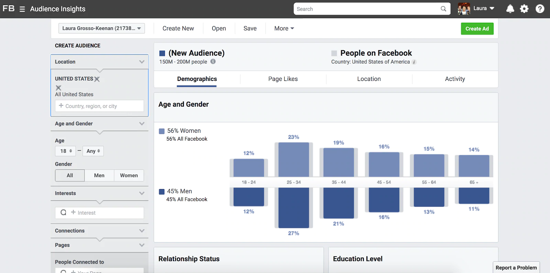Select Women gender filter
This screenshot has height=273, width=550.
[129, 175]
